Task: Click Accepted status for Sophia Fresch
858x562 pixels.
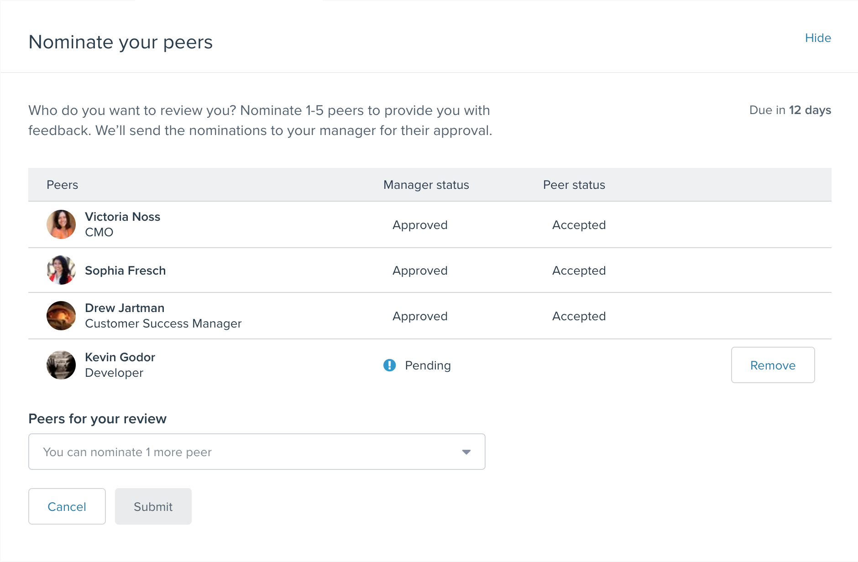Action: pos(579,271)
